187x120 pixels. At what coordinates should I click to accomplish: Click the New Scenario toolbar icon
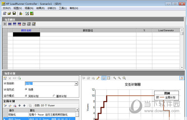pyautogui.click(x=4, y=13)
